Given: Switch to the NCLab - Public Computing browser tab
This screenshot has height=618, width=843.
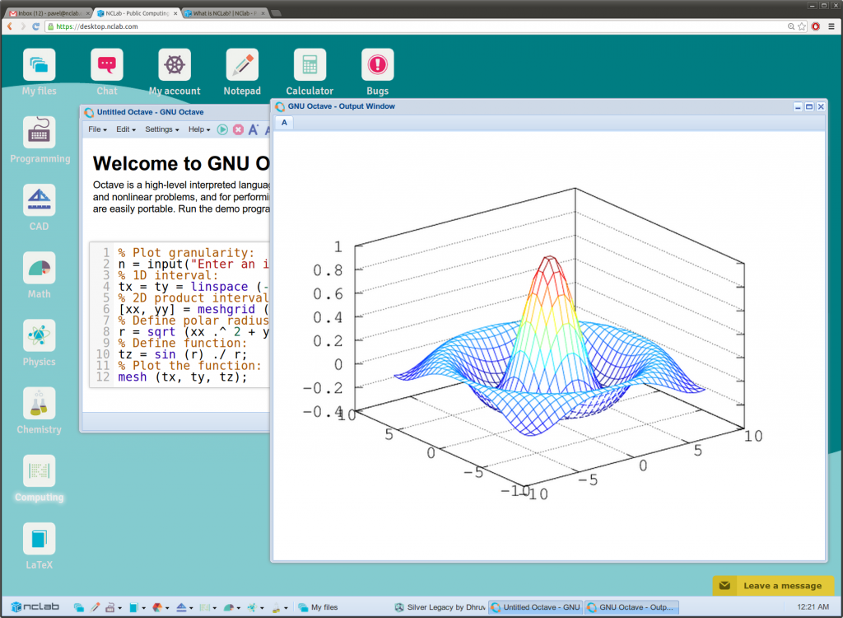Looking at the screenshot, I should [x=137, y=13].
